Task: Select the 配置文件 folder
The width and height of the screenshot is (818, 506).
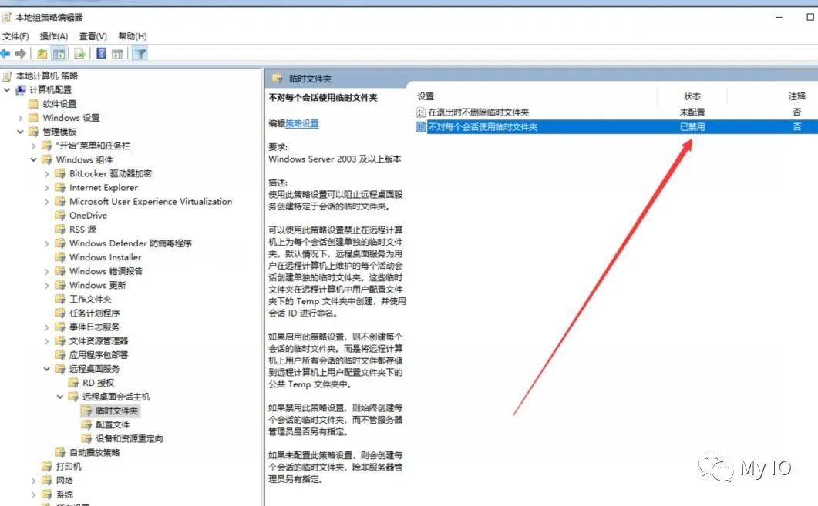Action: tap(113, 424)
